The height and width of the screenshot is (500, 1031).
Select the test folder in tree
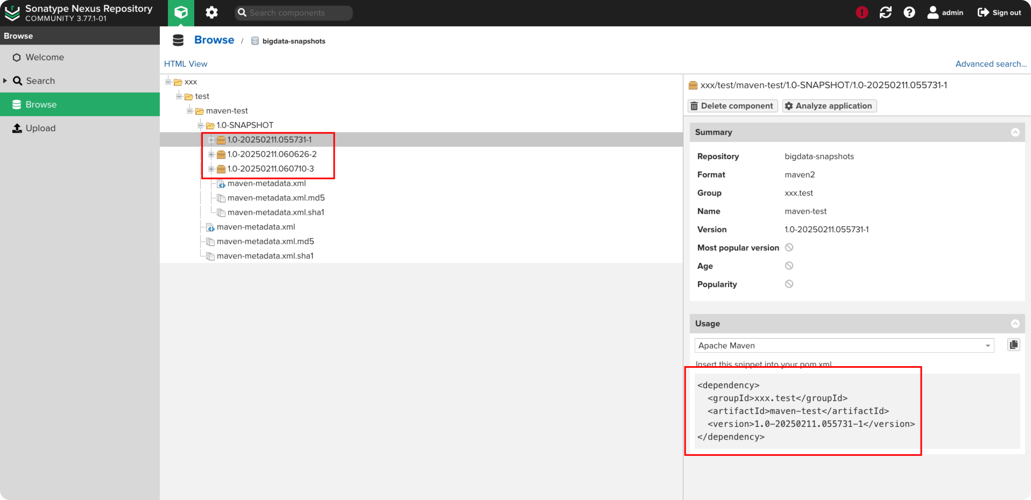tap(202, 96)
